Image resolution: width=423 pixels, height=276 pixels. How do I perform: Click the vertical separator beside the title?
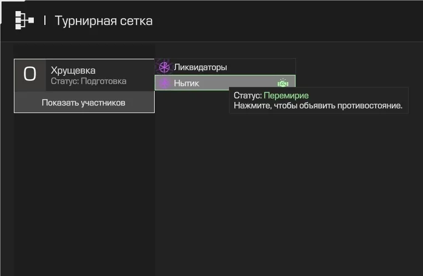point(45,21)
